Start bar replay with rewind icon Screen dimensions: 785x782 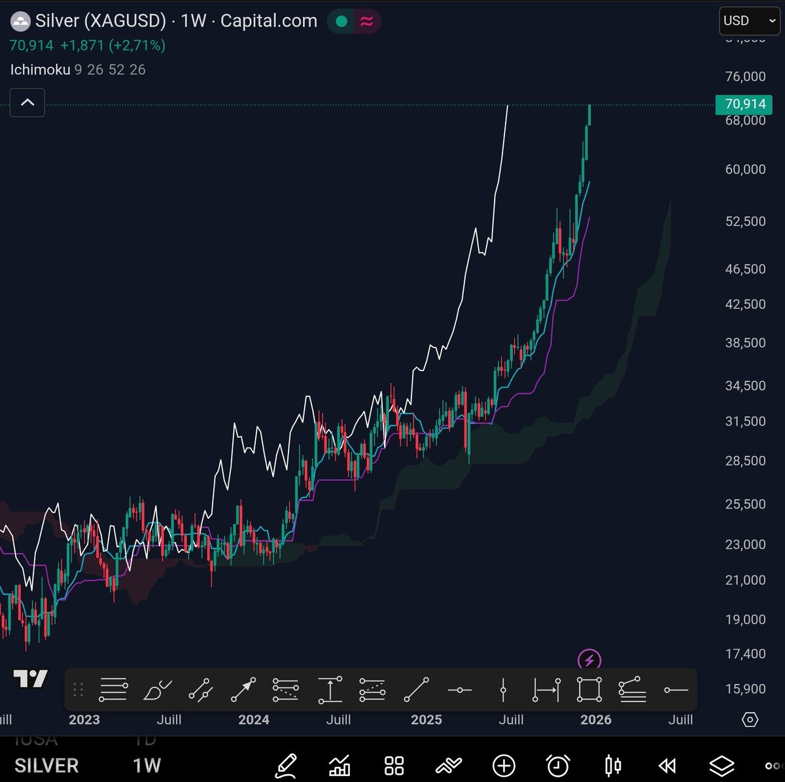coord(667,765)
